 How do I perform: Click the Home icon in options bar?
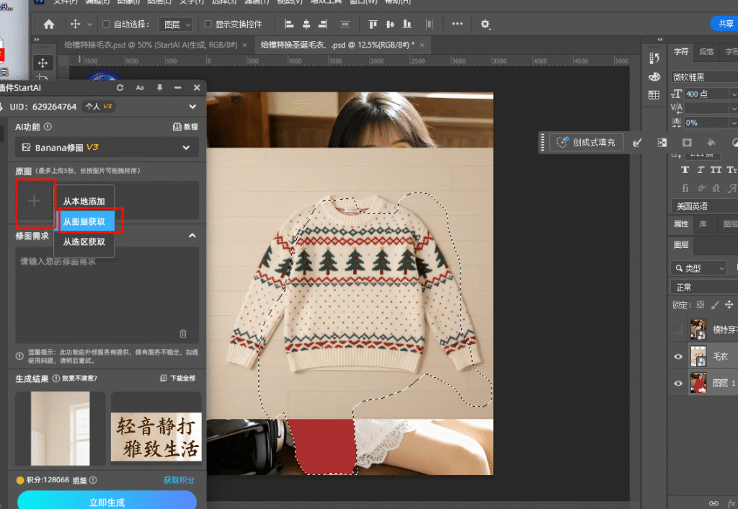pyautogui.click(x=49, y=24)
